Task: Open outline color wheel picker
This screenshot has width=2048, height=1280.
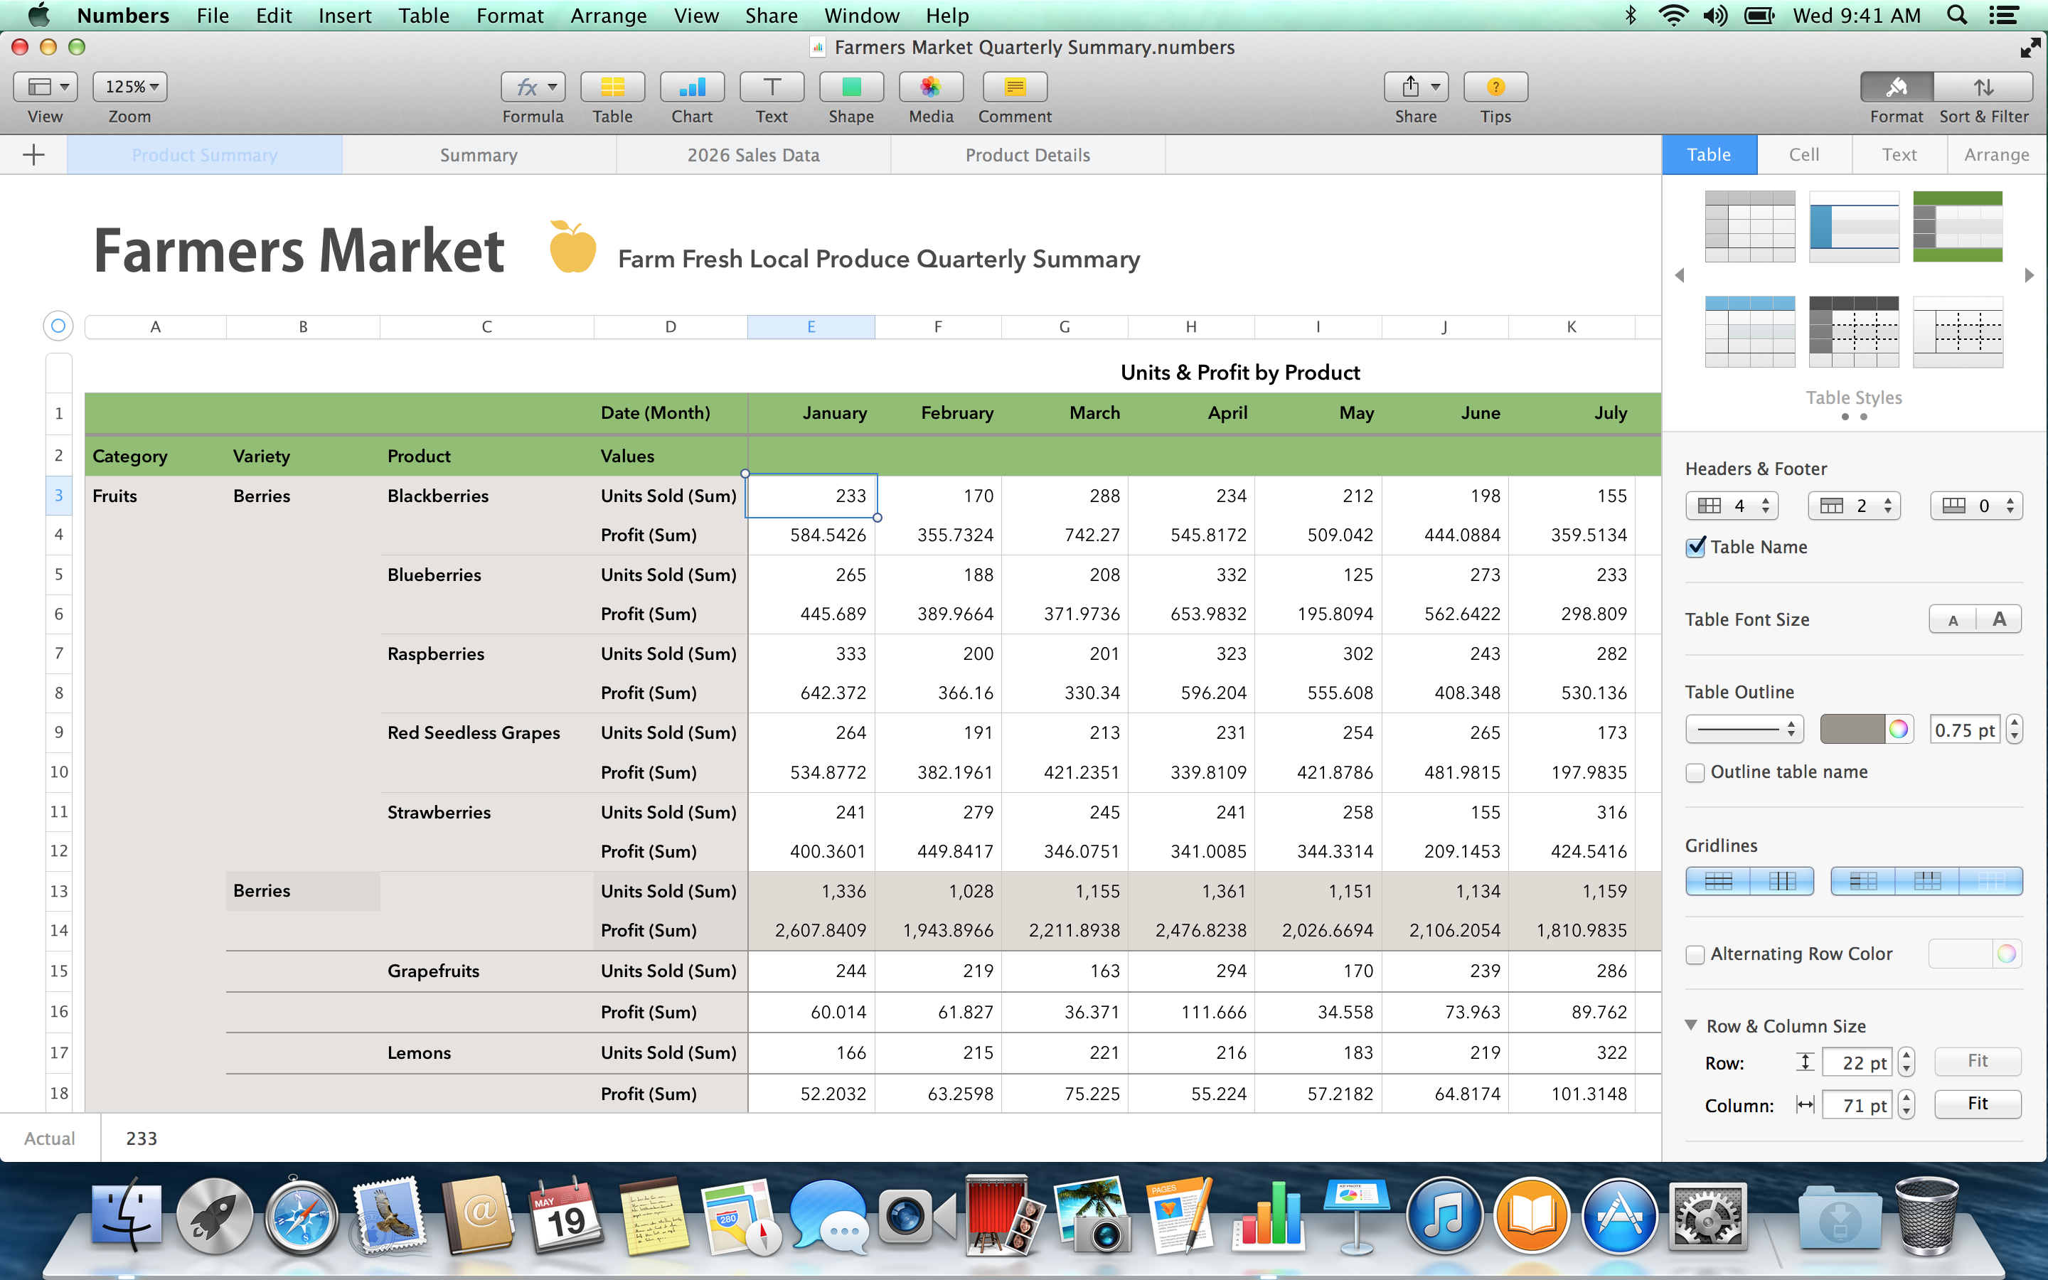Action: [1898, 730]
